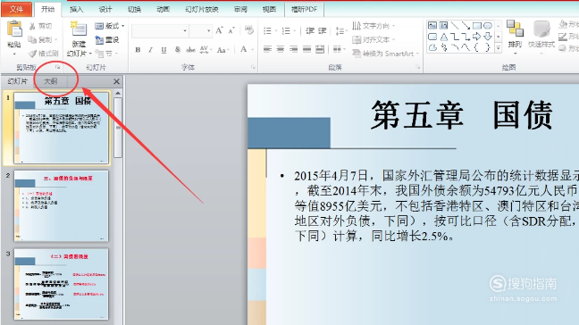The width and height of the screenshot is (579, 325).
Task: Click the increase font size icon
Action: (x=219, y=30)
